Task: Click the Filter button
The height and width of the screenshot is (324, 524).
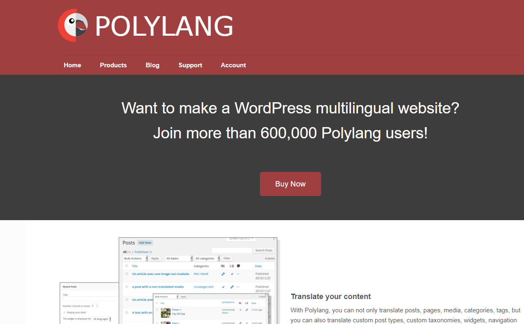Action: pyautogui.click(x=227, y=258)
